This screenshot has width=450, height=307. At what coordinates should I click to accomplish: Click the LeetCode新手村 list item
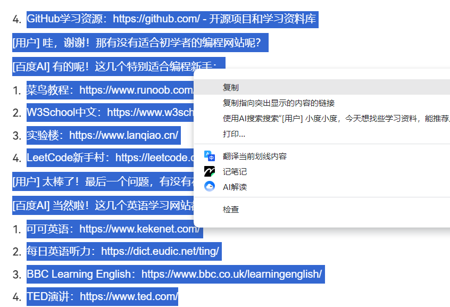110,157
